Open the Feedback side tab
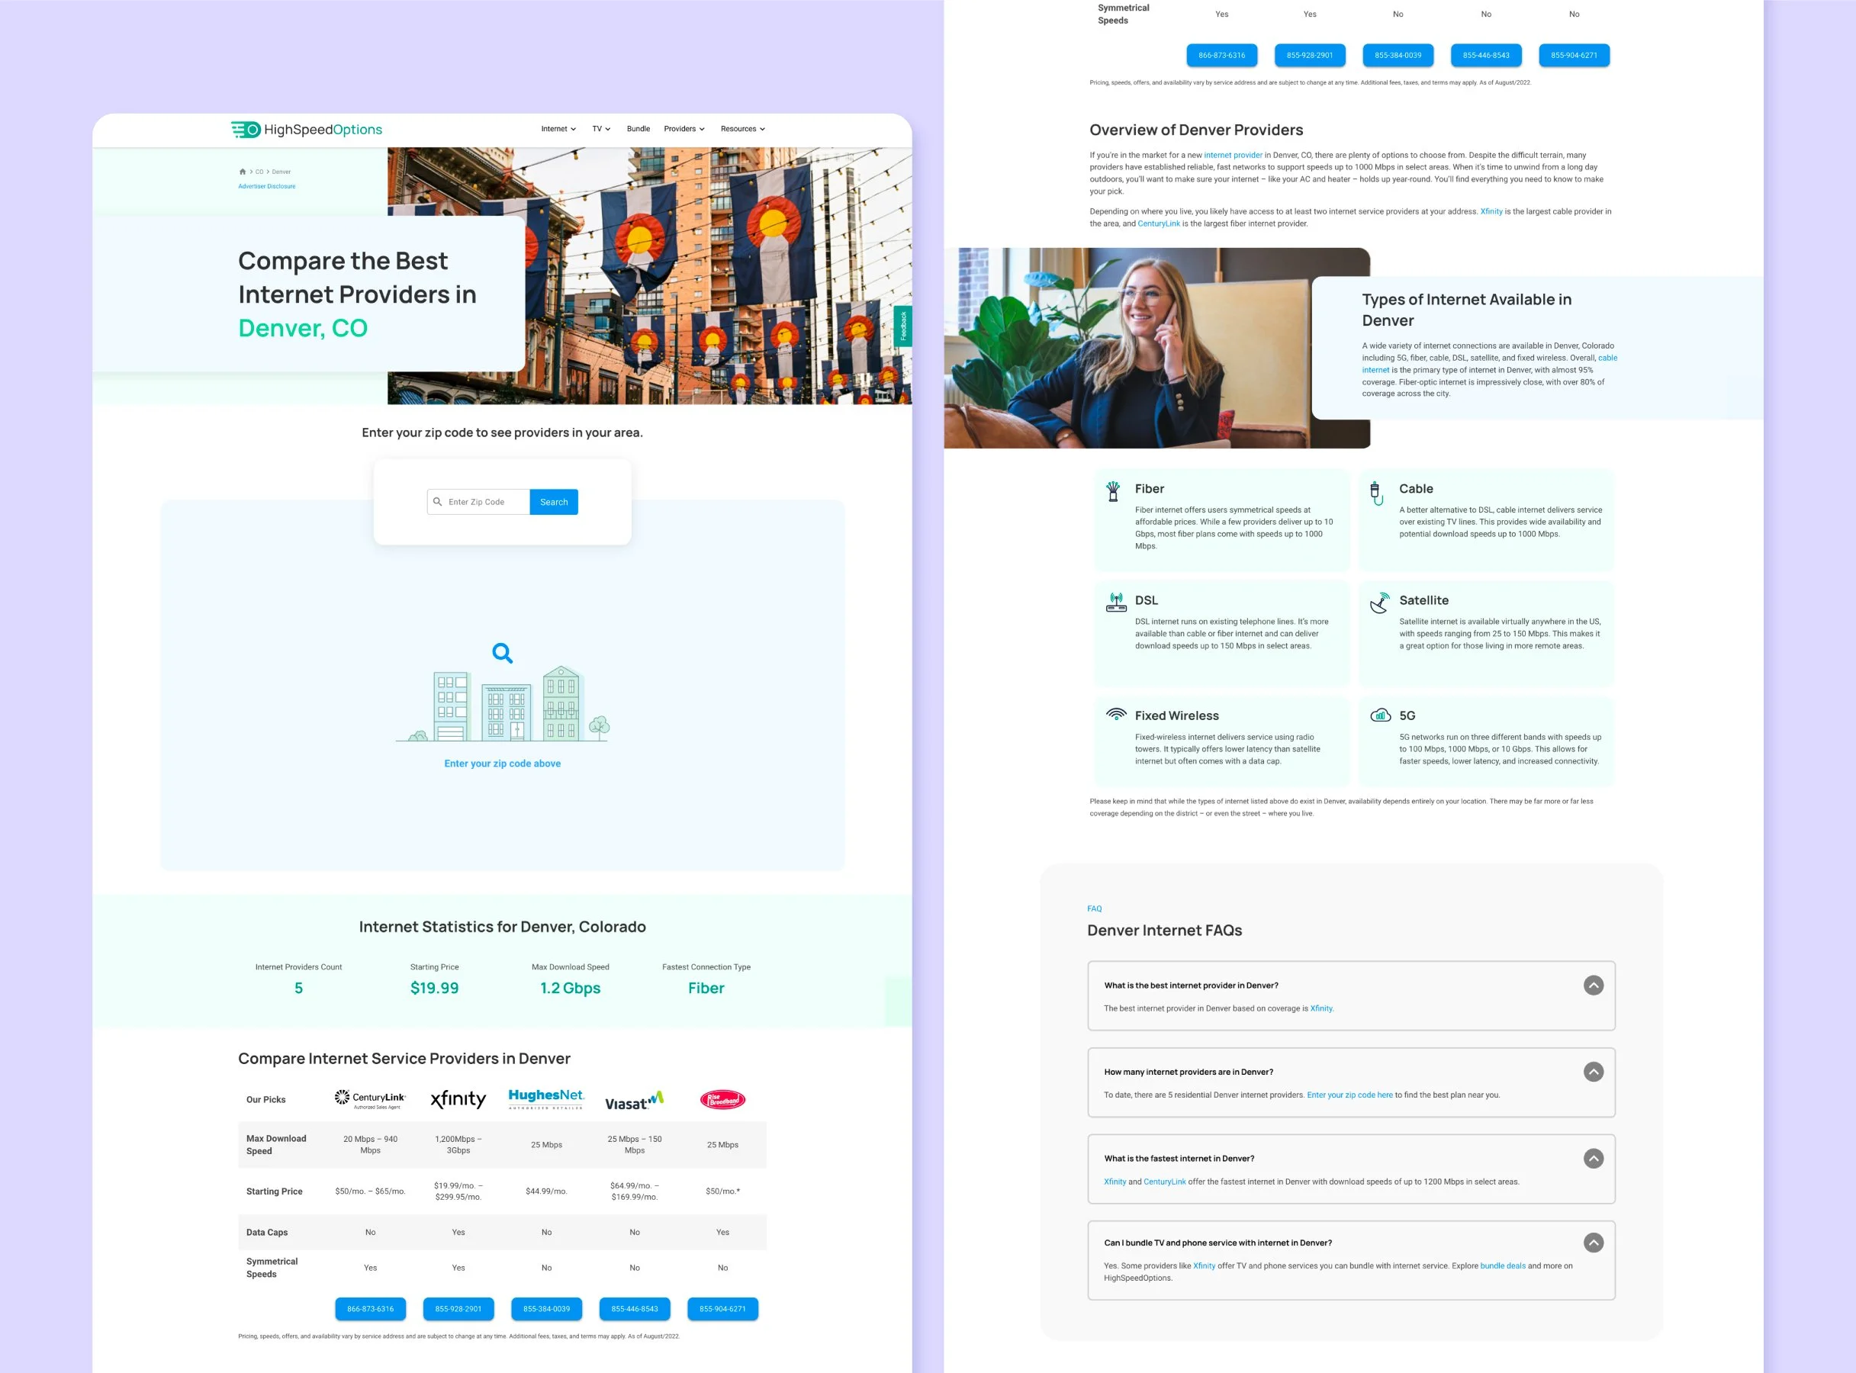This screenshot has width=1856, height=1373. click(x=902, y=326)
